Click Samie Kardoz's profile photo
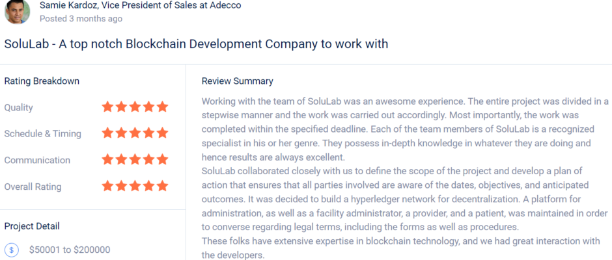Screen dimensions: 612x260 click(x=17, y=12)
